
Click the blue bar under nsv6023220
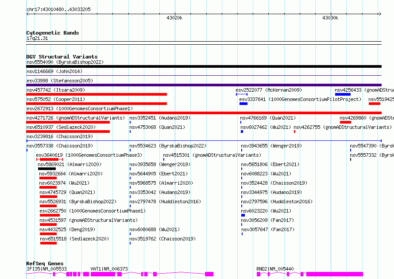click(243, 215)
